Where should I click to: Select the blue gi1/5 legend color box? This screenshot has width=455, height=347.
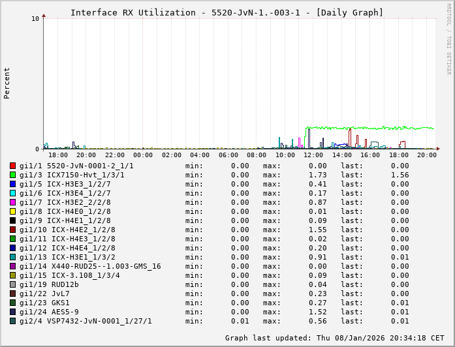[12, 184]
